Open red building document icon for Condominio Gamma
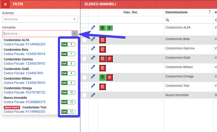This screenshot has width=217, height=132. pyautogui.click(x=103, y=49)
